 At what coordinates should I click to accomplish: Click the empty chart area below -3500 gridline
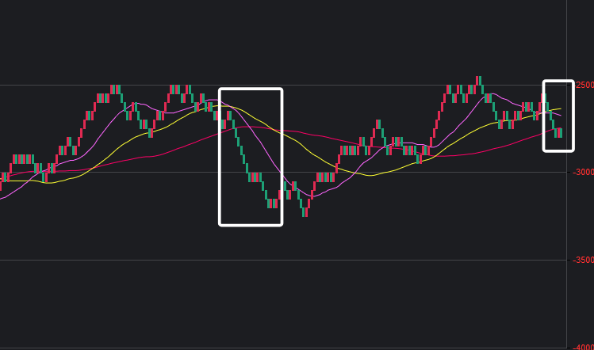click(x=278, y=305)
